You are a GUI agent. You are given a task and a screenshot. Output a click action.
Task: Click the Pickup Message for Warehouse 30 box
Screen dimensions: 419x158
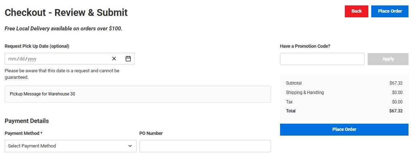(137, 94)
